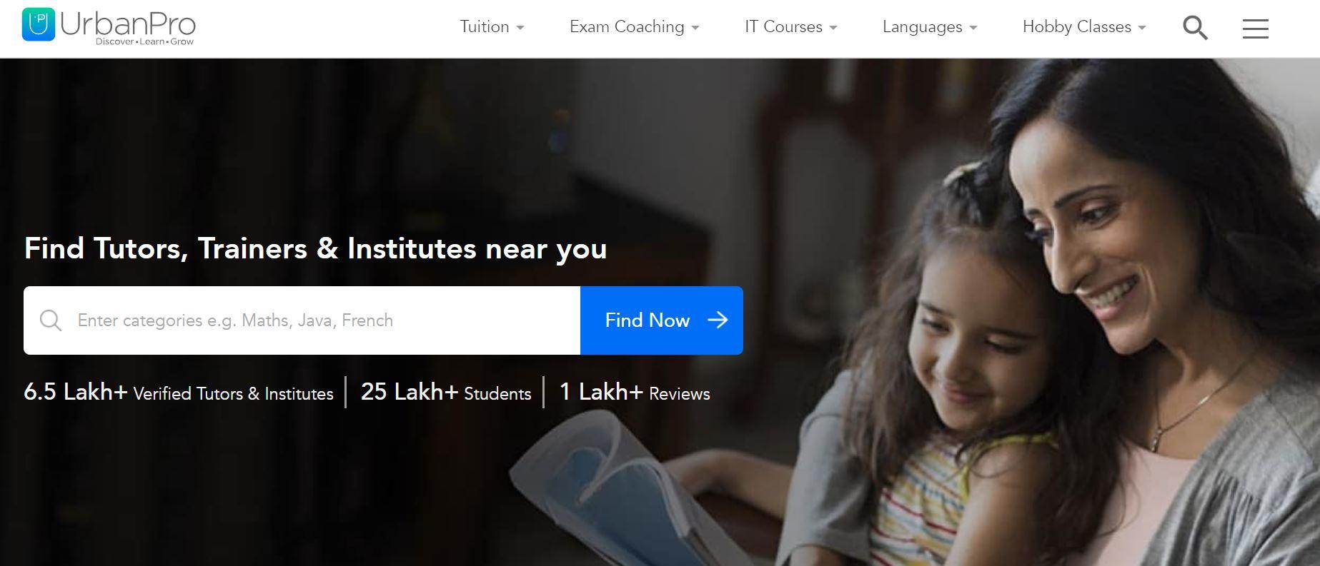This screenshot has height=566, width=1320.
Task: Click the 6.5 Lakh+ Verified Tutors stat
Action: 179,392
